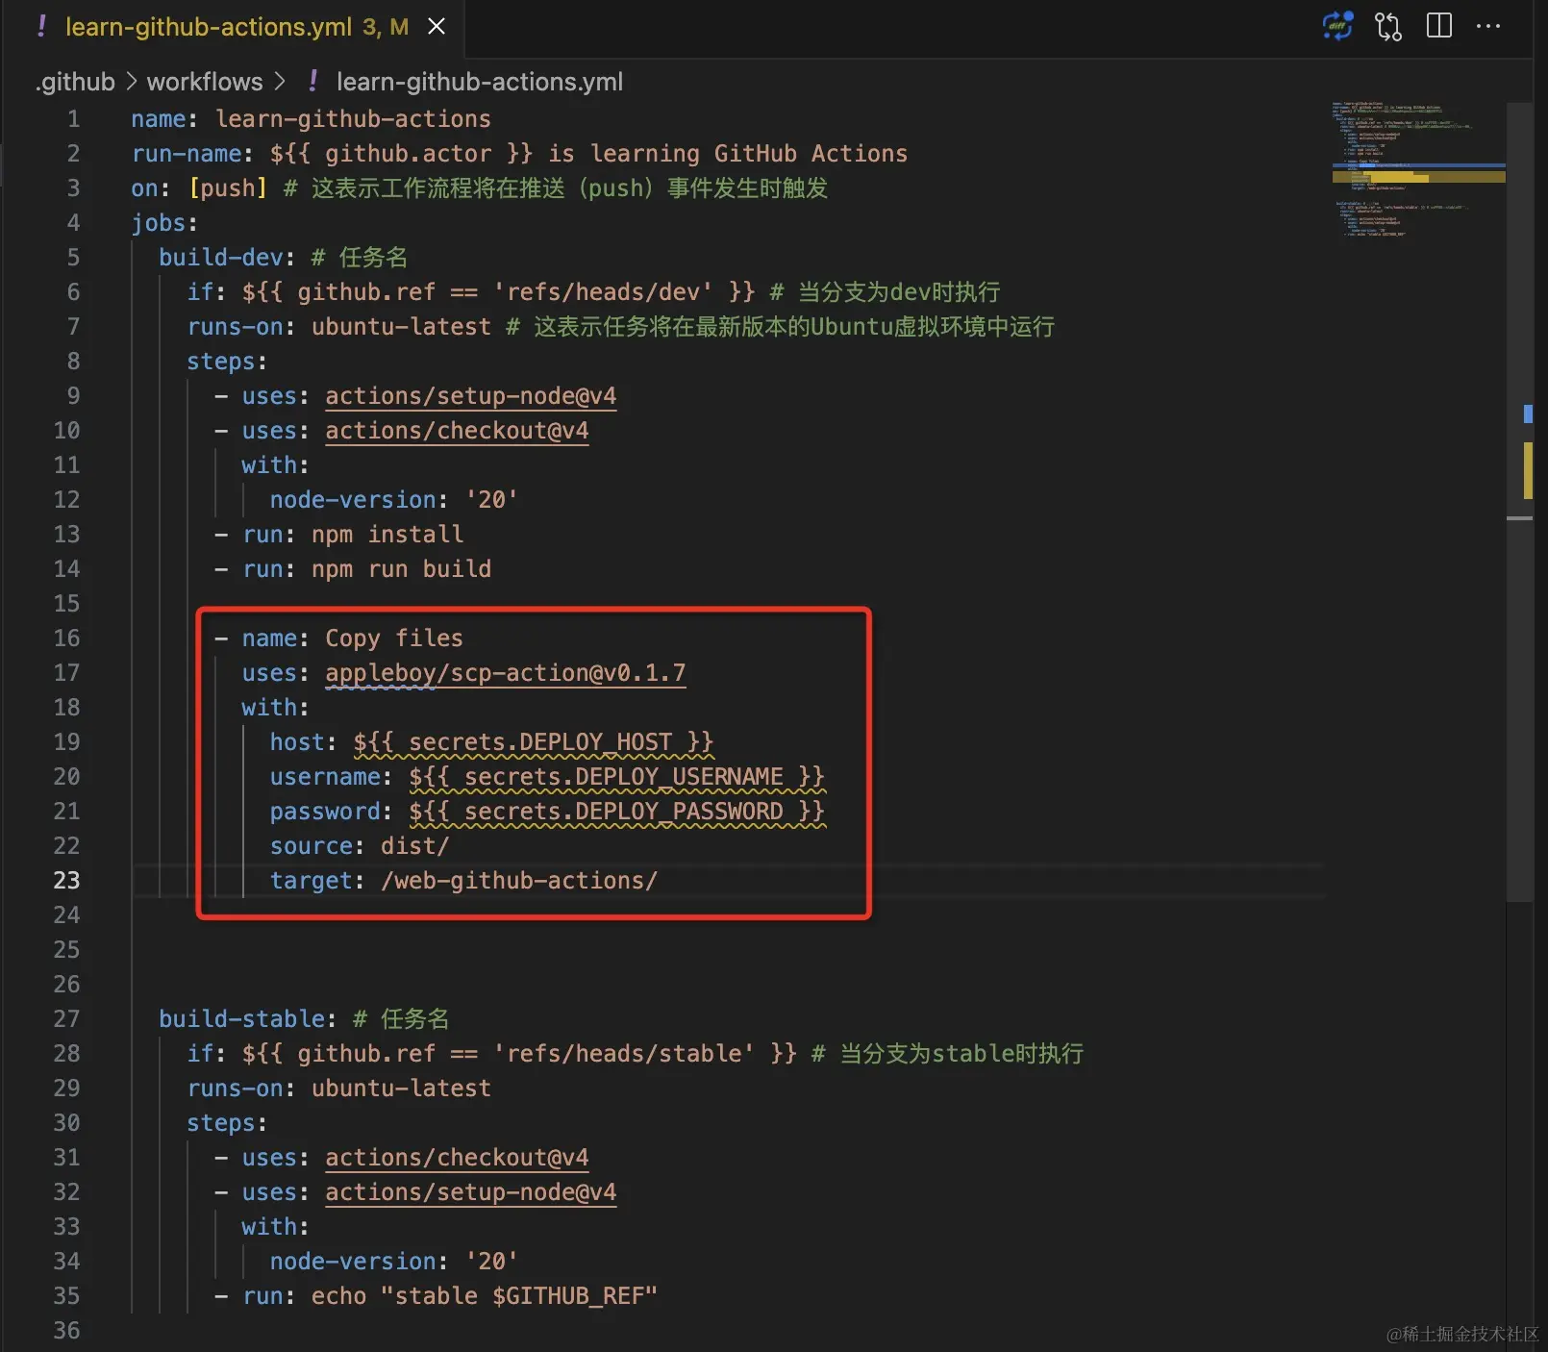Open the More Actions ellipsis menu
This screenshot has height=1352, width=1548.
1488,26
